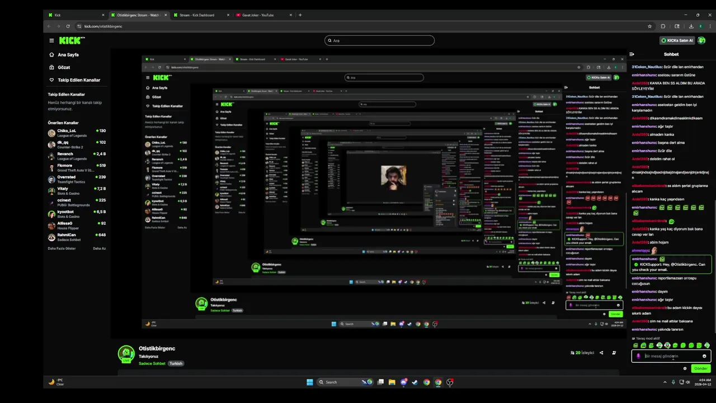
Task: Expand list with Daha Fazla Göster
Action: (62, 249)
